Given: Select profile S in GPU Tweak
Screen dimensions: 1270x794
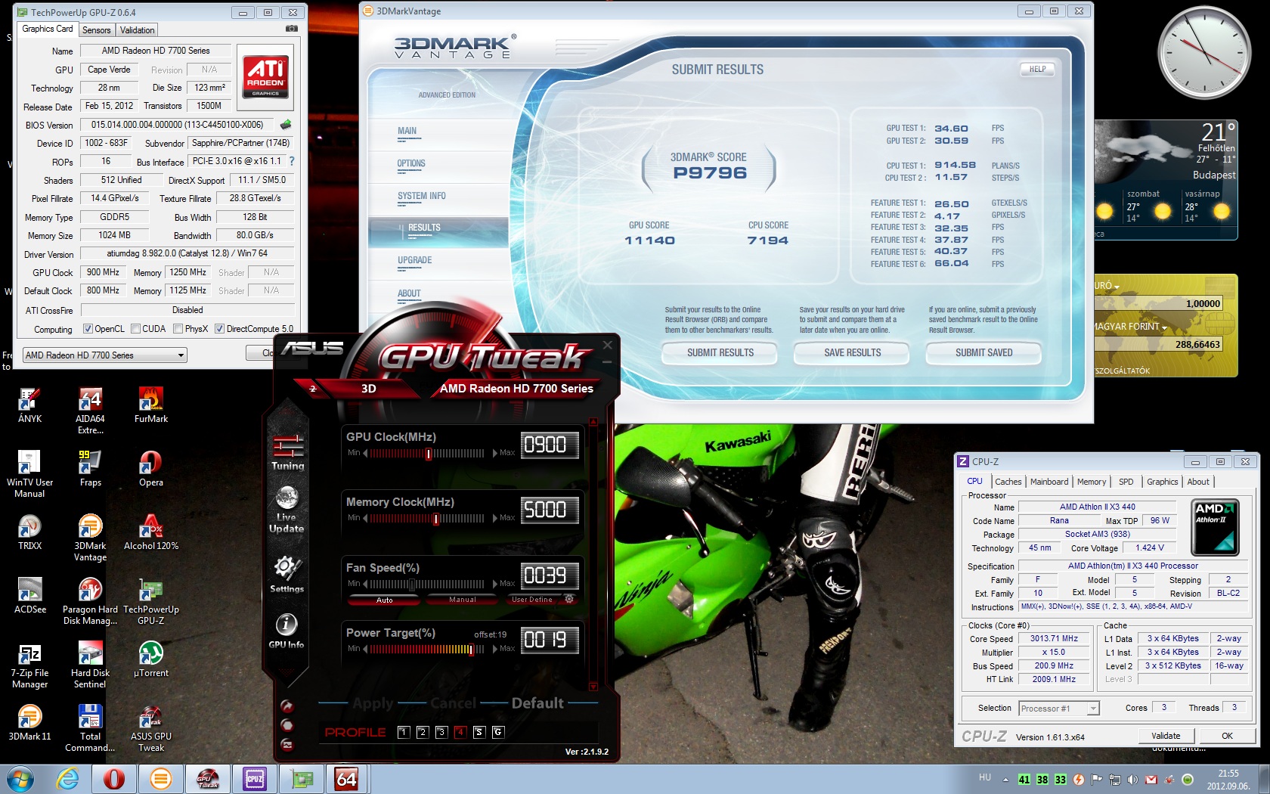Looking at the screenshot, I should (479, 732).
